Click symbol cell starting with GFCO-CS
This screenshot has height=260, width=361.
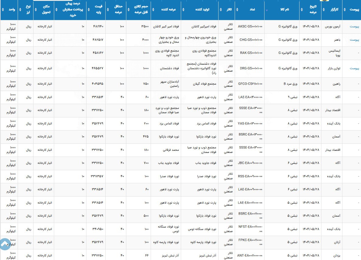click(250, 84)
